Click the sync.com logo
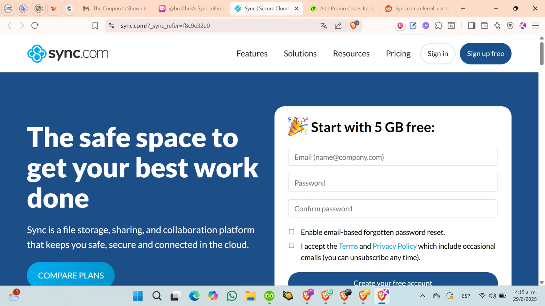The height and width of the screenshot is (306, 545). [68, 54]
